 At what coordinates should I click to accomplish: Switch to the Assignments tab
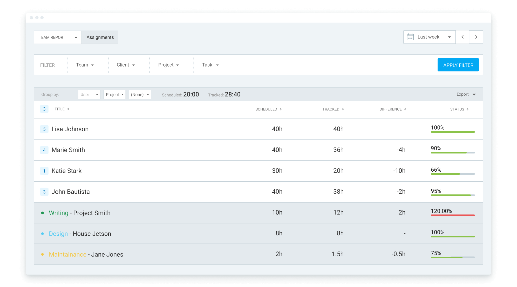(x=100, y=37)
